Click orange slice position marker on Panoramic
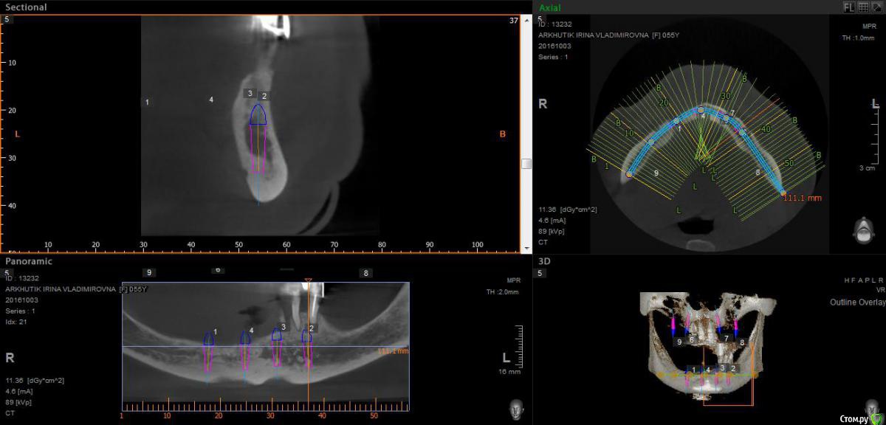The height and width of the screenshot is (425, 886). pos(308,281)
